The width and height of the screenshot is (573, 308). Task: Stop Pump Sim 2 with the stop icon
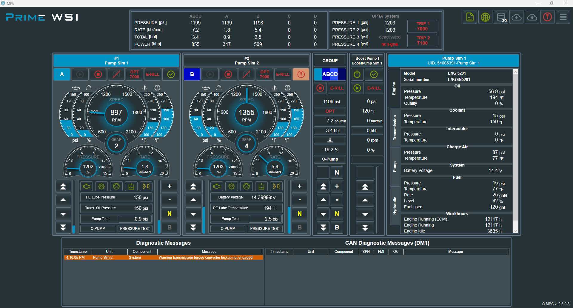click(228, 74)
